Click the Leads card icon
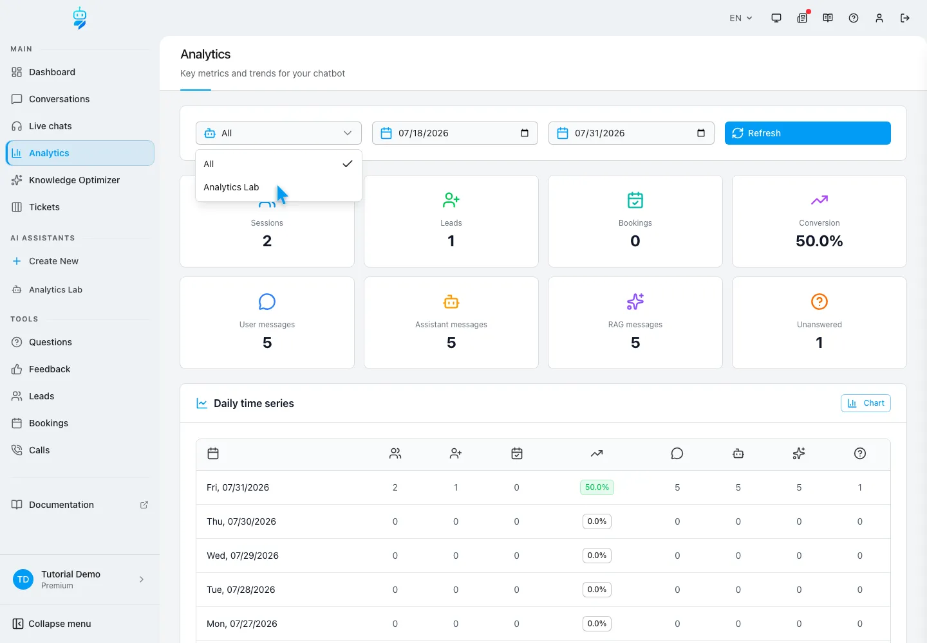Screen dimensions: 927x643 [451, 200]
